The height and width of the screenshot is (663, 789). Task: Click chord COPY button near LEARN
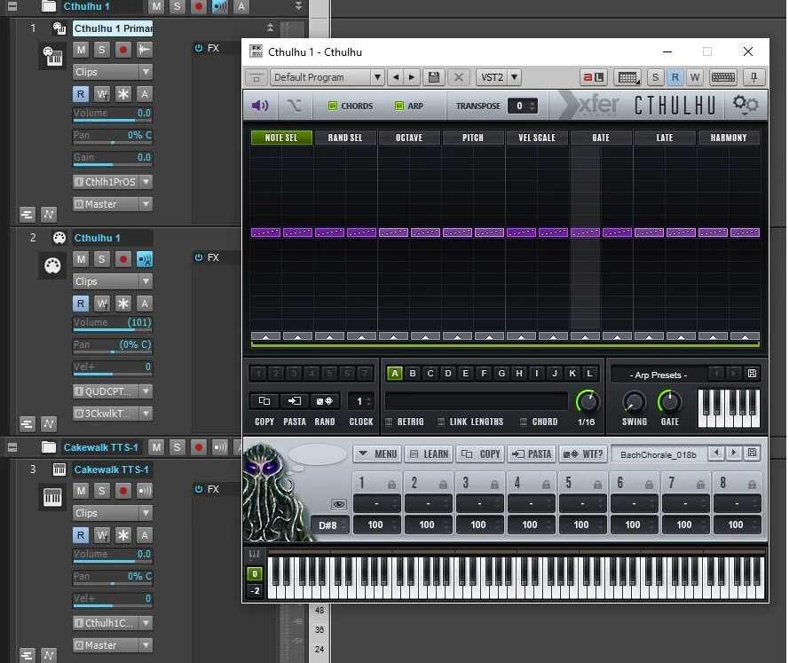pos(480,454)
